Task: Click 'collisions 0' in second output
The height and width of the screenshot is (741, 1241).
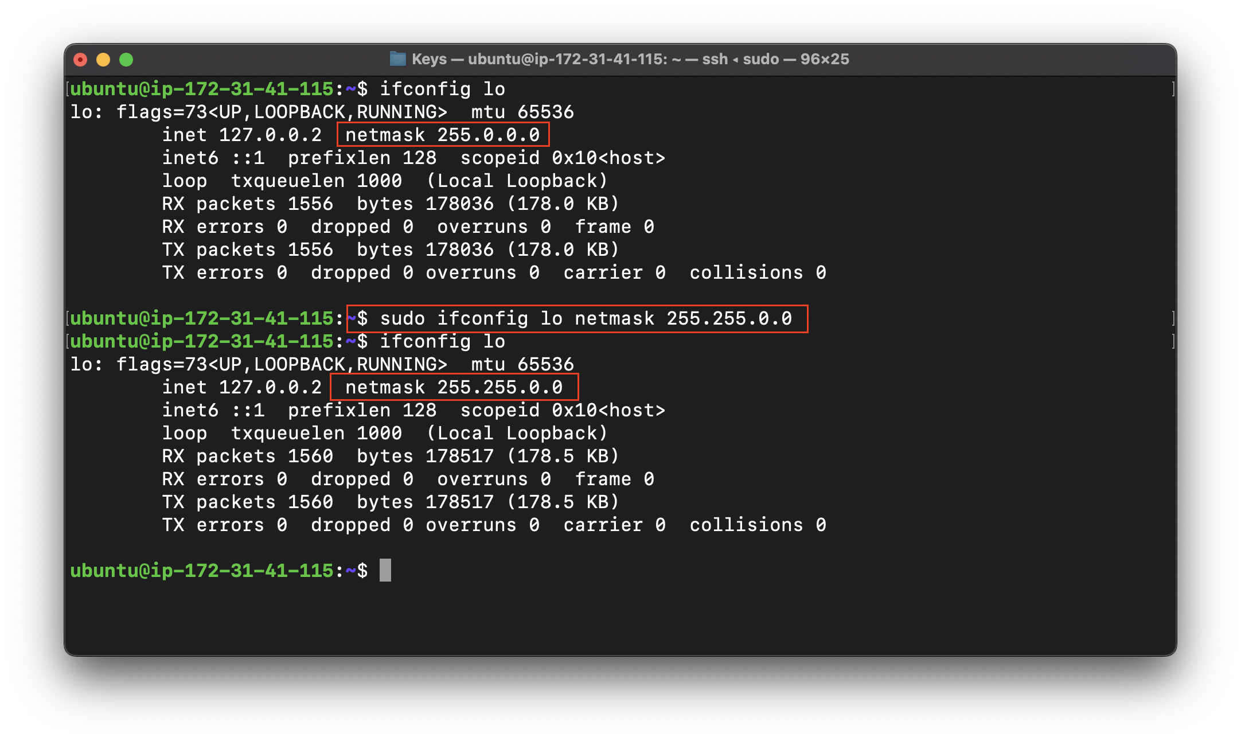Action: pyautogui.click(x=758, y=525)
